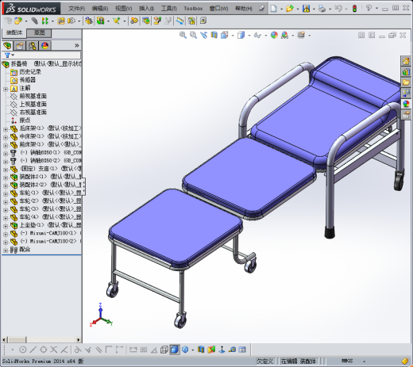Click the feature tree horizontal scrollbar thumb
The height and width of the screenshot is (367, 413).
click(17, 339)
